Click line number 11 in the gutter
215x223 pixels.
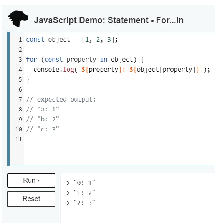(18, 140)
